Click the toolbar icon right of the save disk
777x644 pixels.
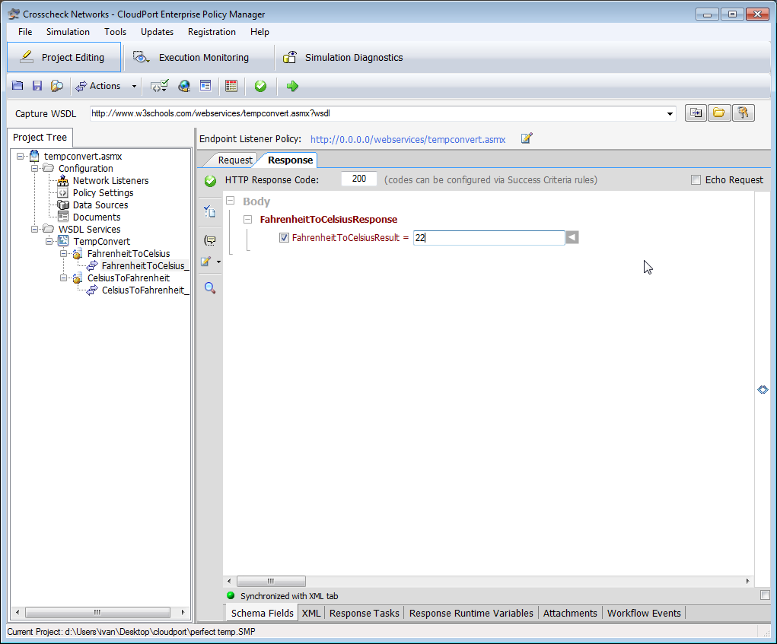click(57, 86)
